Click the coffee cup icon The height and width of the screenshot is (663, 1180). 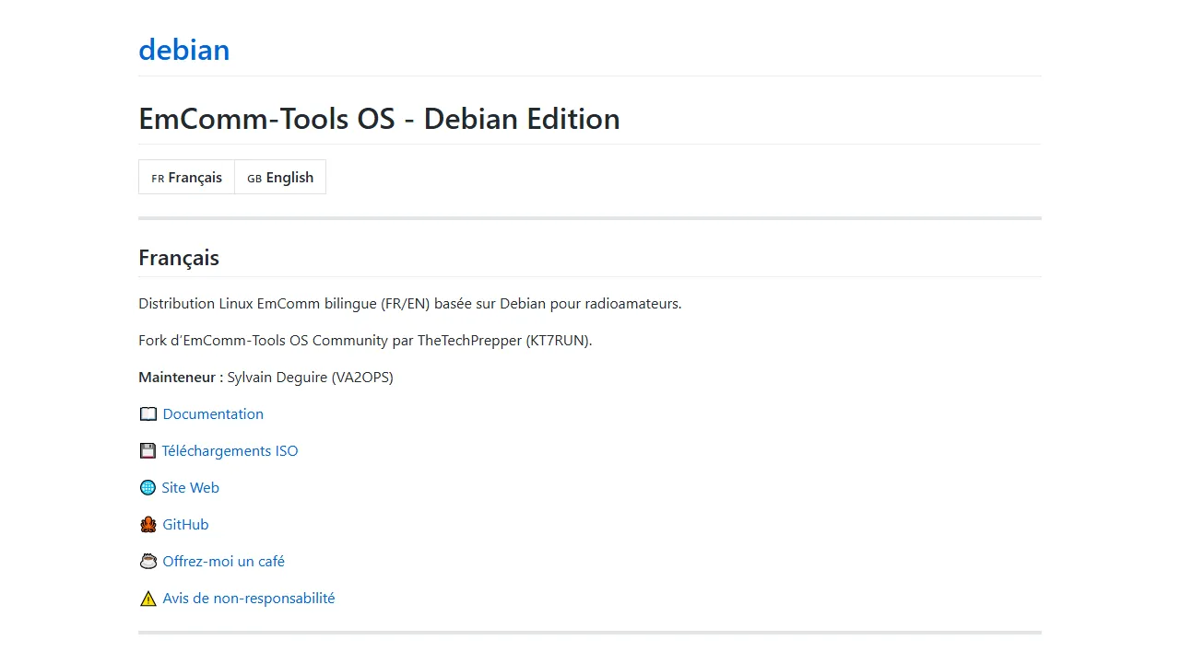coord(148,562)
